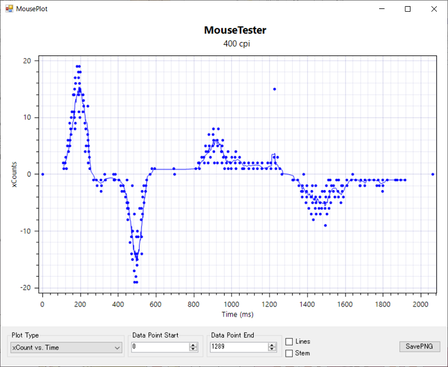Decrease the Data Point Start value
The height and width of the screenshot is (367, 448).
193,349
